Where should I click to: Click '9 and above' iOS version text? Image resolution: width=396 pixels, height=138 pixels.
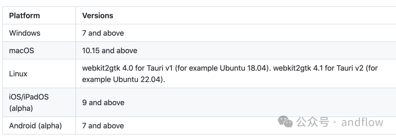(103, 103)
